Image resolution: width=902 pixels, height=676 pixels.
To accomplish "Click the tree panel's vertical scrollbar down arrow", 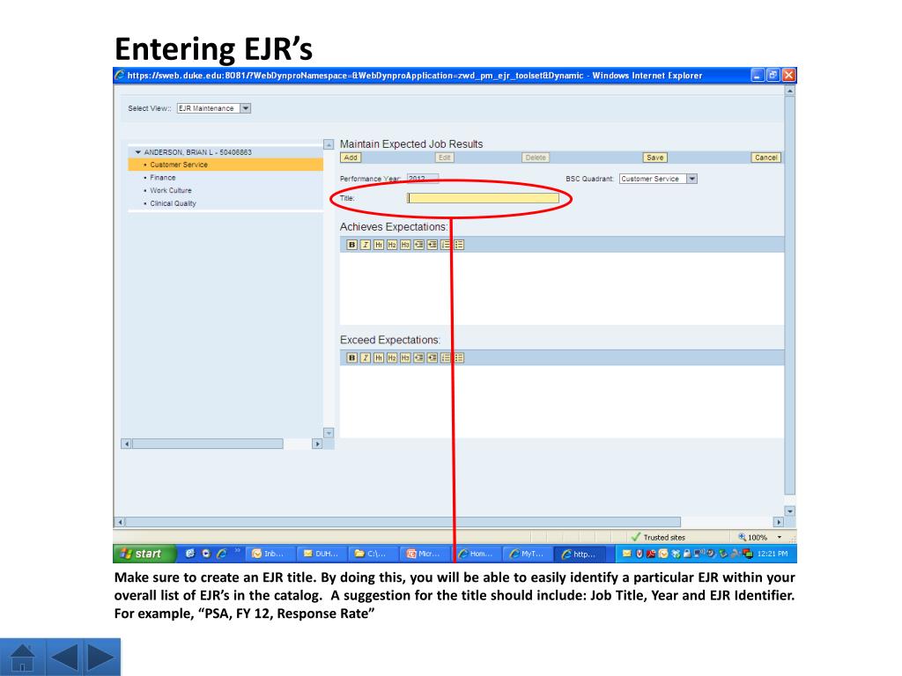I will (x=329, y=433).
